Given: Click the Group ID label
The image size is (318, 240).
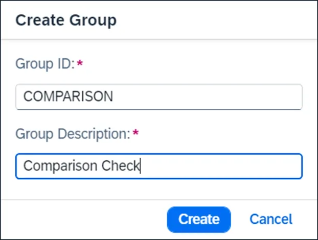Looking at the screenshot, I should (x=45, y=64).
